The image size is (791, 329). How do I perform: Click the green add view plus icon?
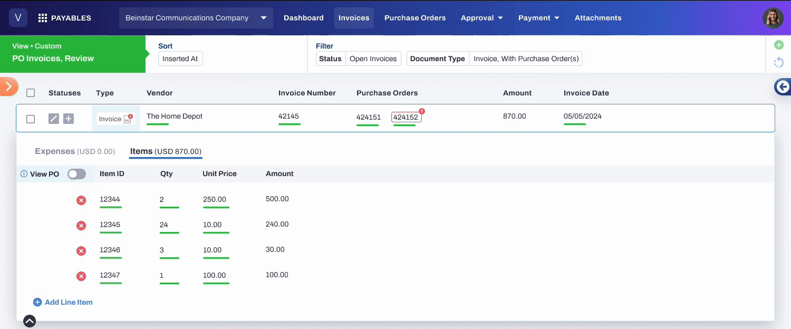(x=778, y=45)
